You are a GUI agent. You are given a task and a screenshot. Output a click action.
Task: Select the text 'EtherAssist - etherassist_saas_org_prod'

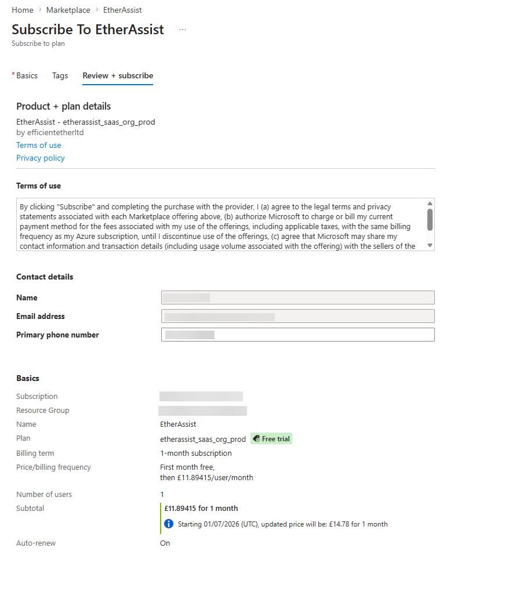[x=85, y=122]
